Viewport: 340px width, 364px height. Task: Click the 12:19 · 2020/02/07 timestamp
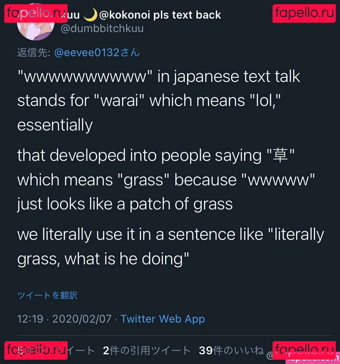[64, 319]
